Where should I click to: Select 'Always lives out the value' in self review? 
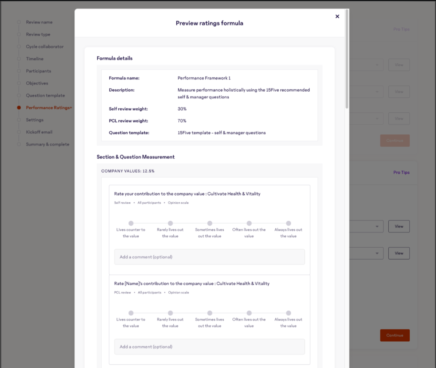tap(288, 223)
